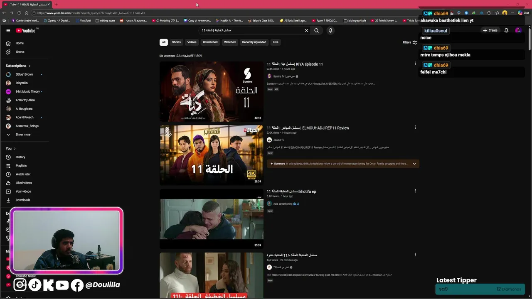Open the A. Boughrara subscription
The width and height of the screenshot is (532, 299).
tap(24, 109)
